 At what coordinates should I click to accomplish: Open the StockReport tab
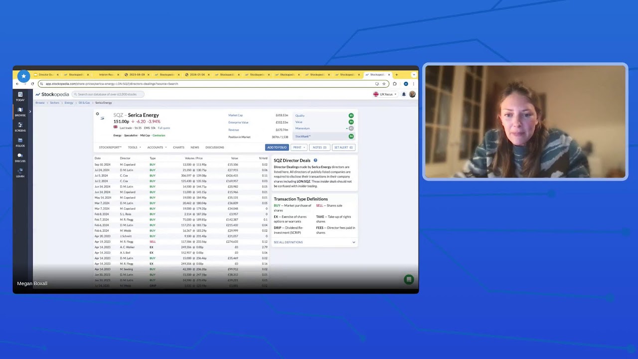point(110,148)
